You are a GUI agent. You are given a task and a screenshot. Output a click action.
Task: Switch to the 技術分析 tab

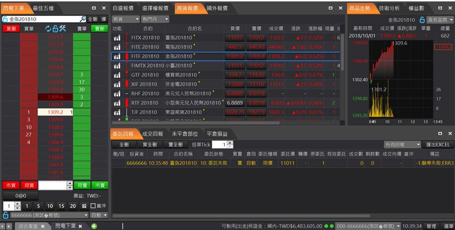[389, 8]
